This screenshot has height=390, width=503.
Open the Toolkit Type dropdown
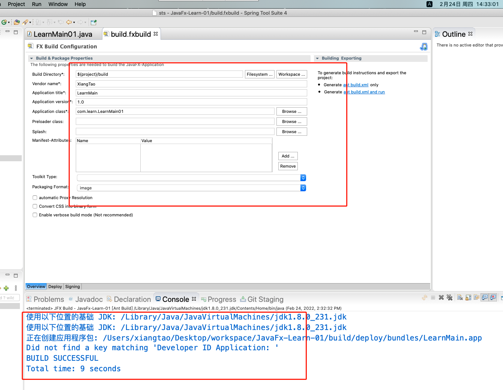(191, 178)
